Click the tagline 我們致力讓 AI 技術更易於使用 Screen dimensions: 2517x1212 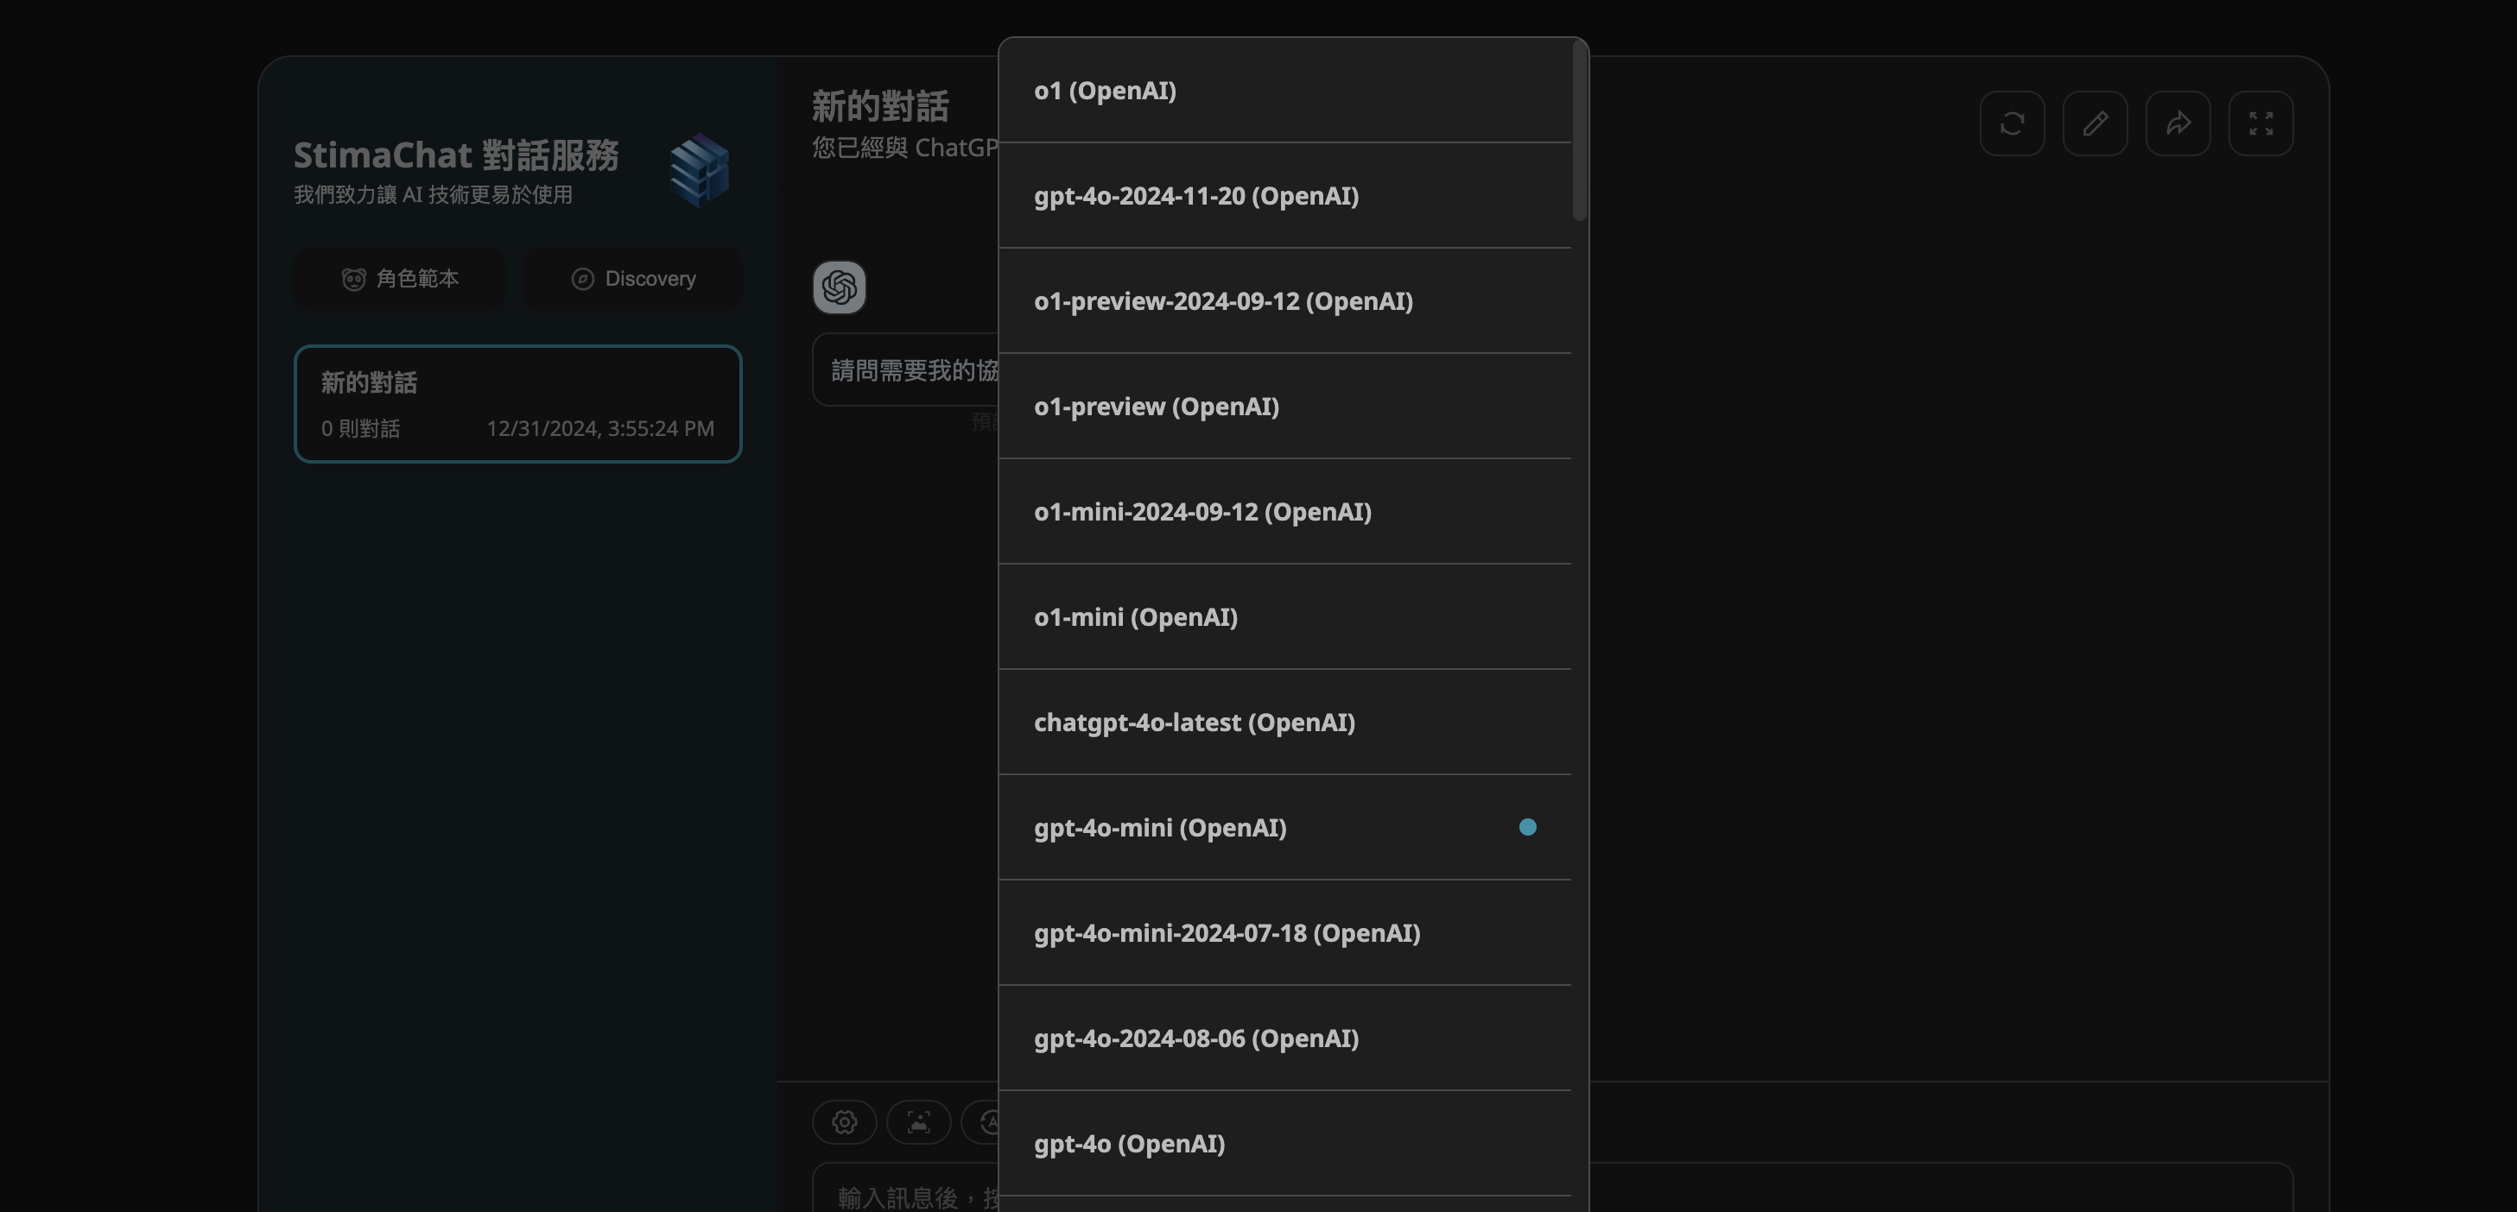click(433, 194)
